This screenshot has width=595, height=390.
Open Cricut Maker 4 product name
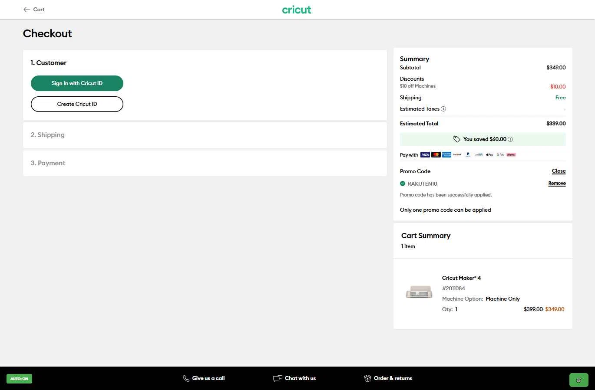click(x=461, y=278)
